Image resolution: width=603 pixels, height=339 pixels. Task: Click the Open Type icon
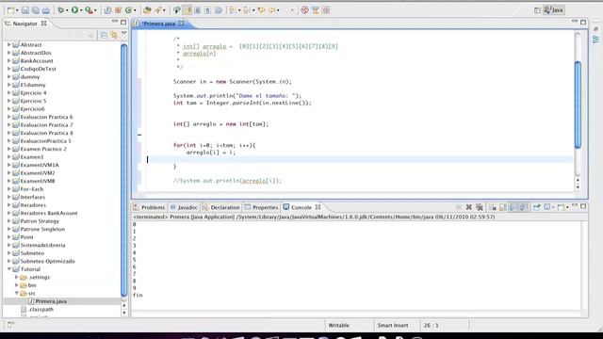pyautogui.click(x=147, y=10)
